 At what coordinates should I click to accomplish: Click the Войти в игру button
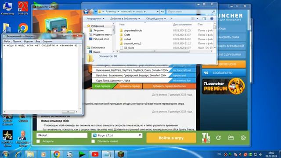pyautogui.click(x=171, y=138)
